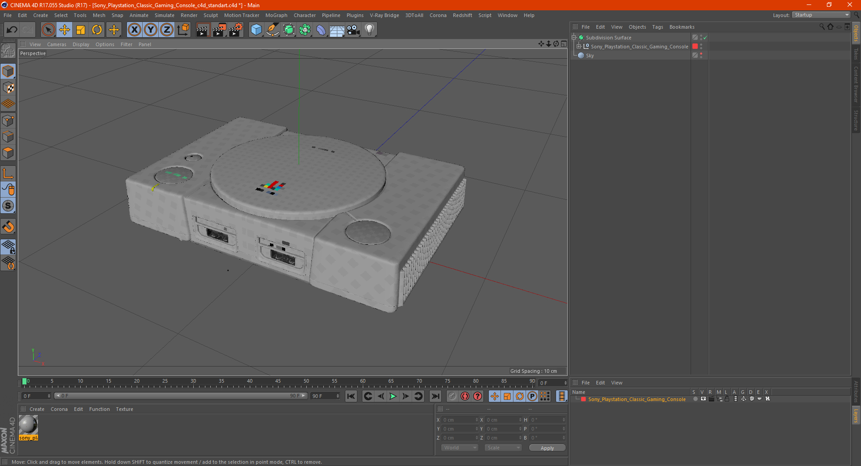Screen dimensions: 861x466
Task: Click red layer swatch of Sony object
Action: 695,47
